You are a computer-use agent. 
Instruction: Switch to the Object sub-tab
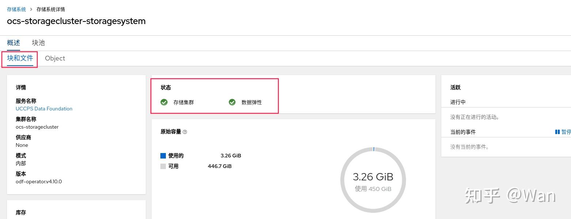pyautogui.click(x=55, y=58)
